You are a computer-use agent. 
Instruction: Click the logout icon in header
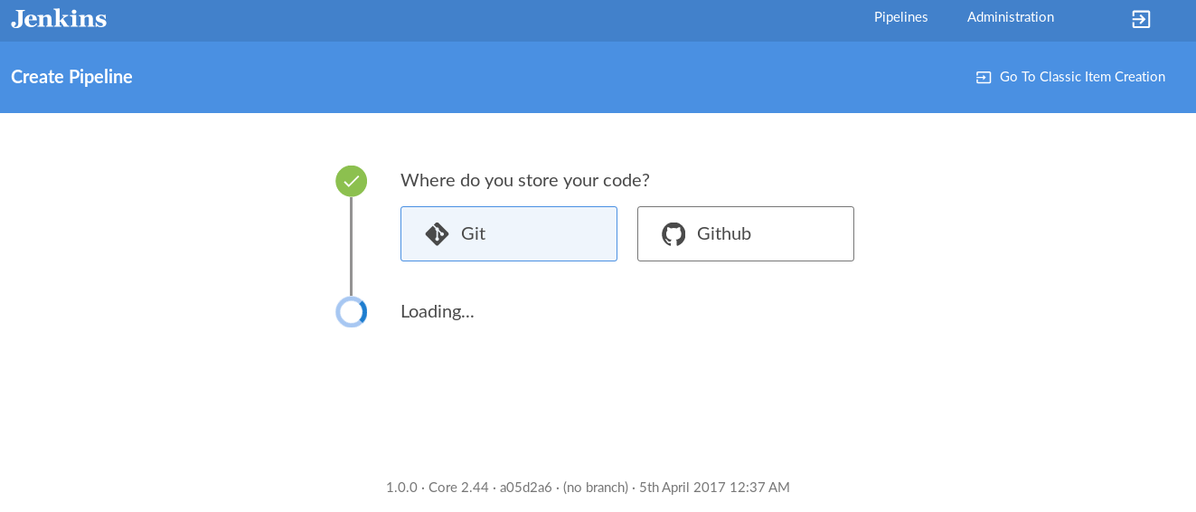point(1141,19)
